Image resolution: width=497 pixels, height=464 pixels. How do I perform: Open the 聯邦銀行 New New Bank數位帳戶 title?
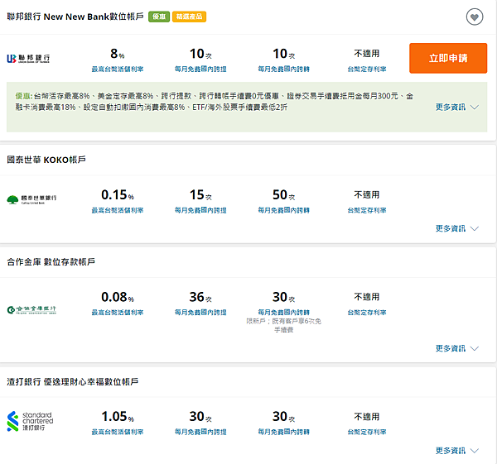click(x=75, y=17)
